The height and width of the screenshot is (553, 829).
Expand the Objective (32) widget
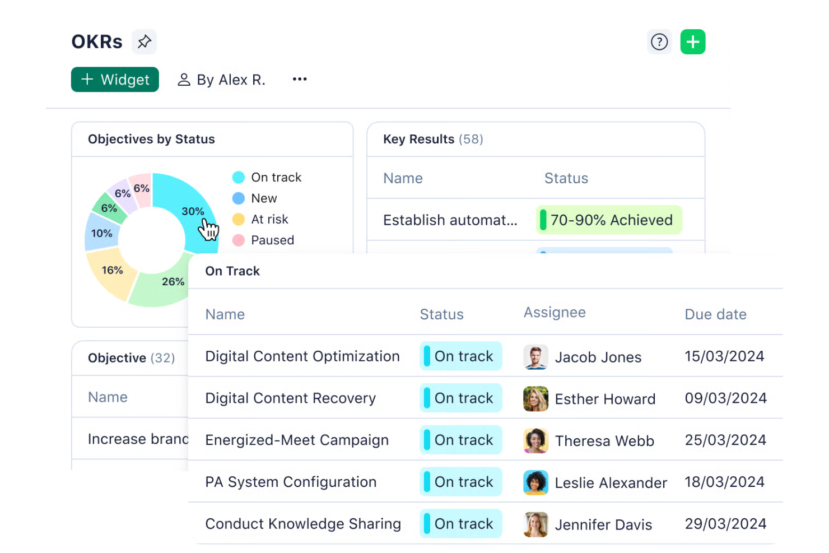click(x=130, y=358)
